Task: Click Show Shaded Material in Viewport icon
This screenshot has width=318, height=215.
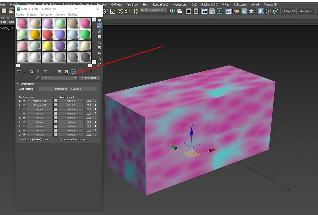Action: 73,72
